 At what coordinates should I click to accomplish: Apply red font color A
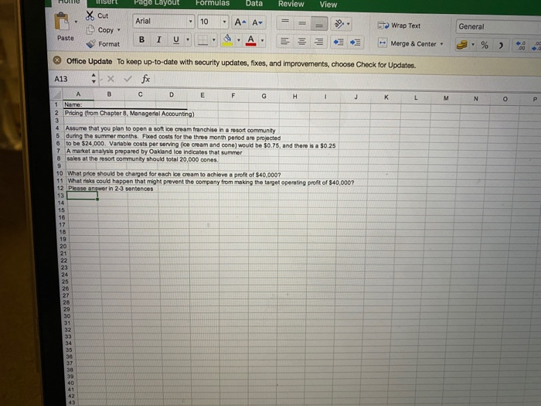(251, 41)
